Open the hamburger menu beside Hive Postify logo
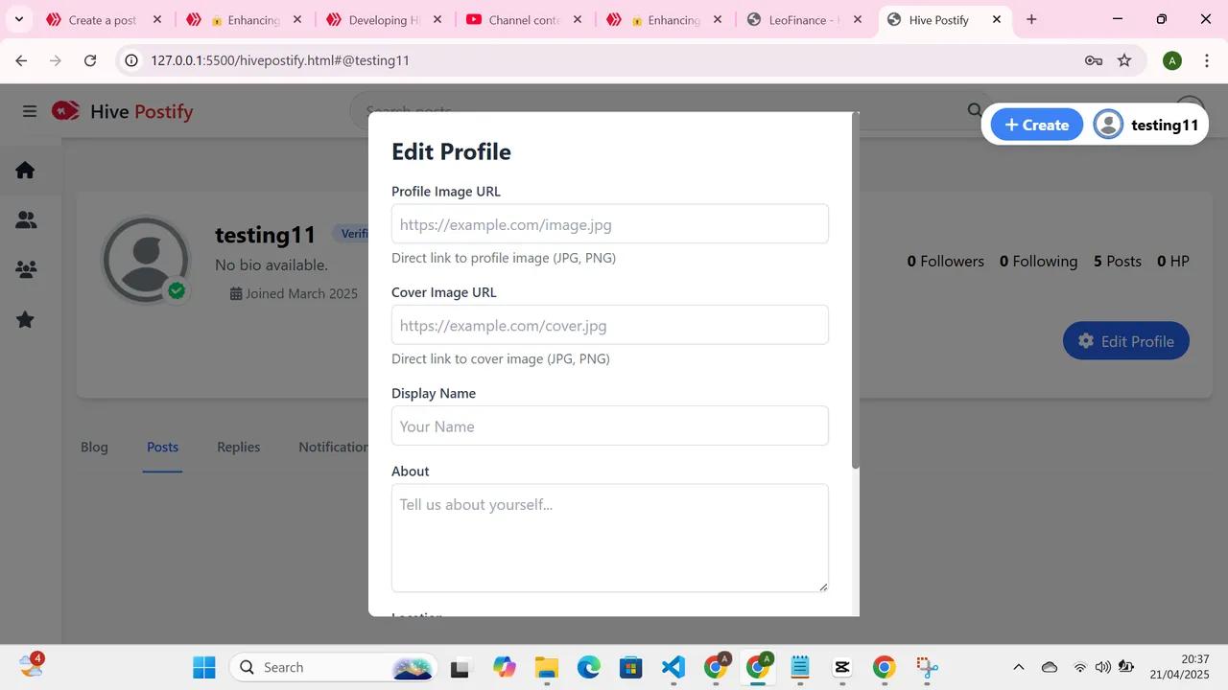Image resolution: width=1228 pixels, height=690 pixels. tap(30, 111)
